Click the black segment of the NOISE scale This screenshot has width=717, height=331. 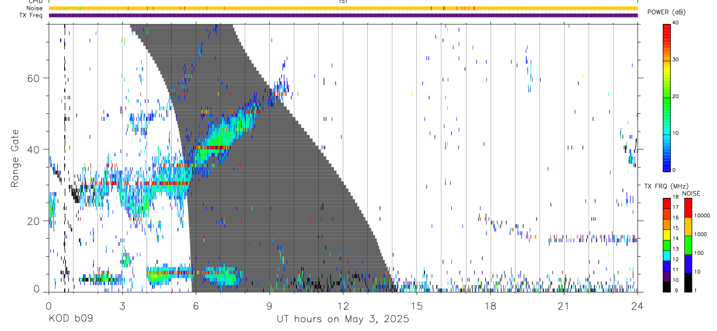click(688, 283)
